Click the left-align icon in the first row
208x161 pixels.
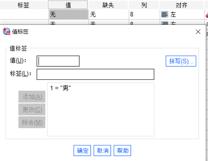165,14
